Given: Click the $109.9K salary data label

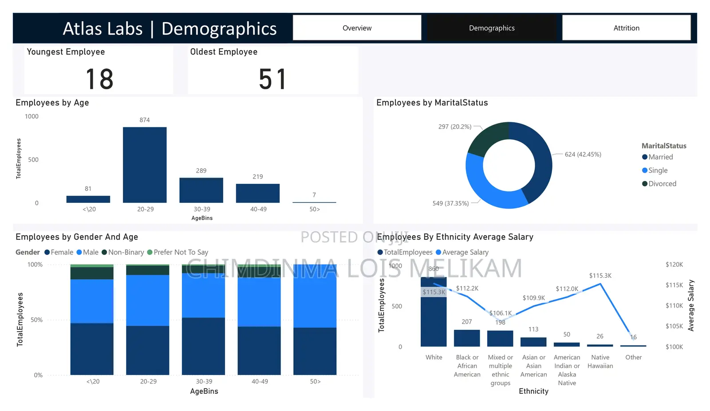Looking at the screenshot, I should (x=534, y=298).
